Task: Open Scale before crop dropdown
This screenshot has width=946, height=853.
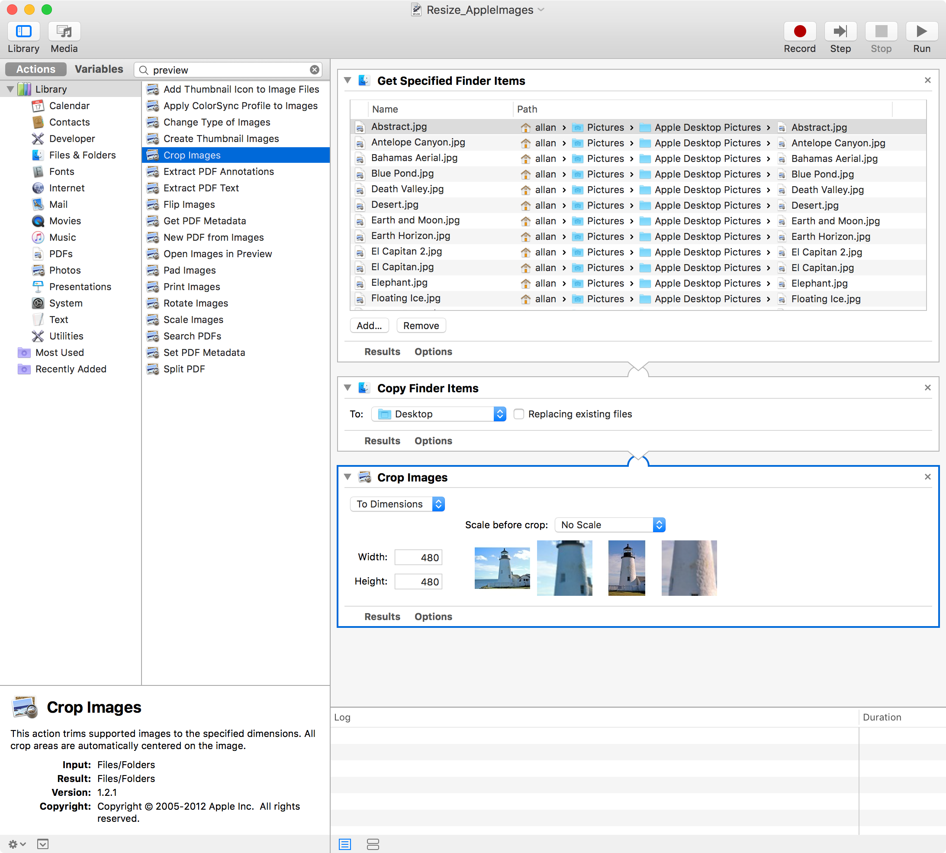Action: point(609,525)
